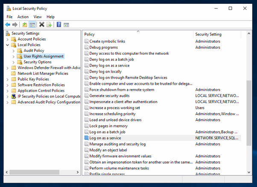Select Audit Policy in the tree
This screenshot has width=257, height=187.
point(34,50)
